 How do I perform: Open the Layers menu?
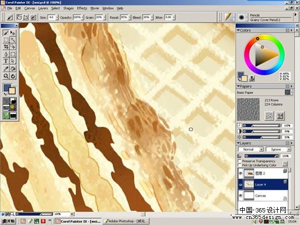coord(43,8)
